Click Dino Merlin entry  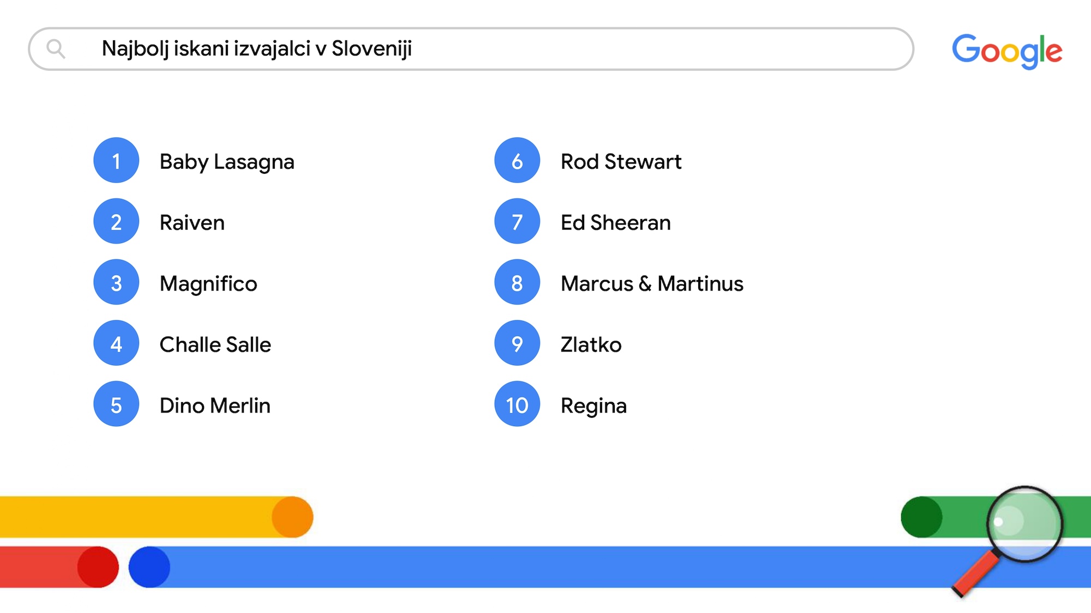coord(215,406)
